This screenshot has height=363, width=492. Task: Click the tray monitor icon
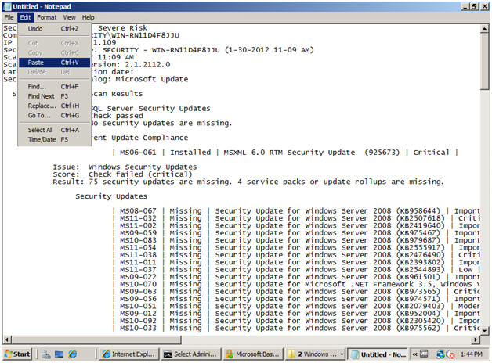[424, 354]
